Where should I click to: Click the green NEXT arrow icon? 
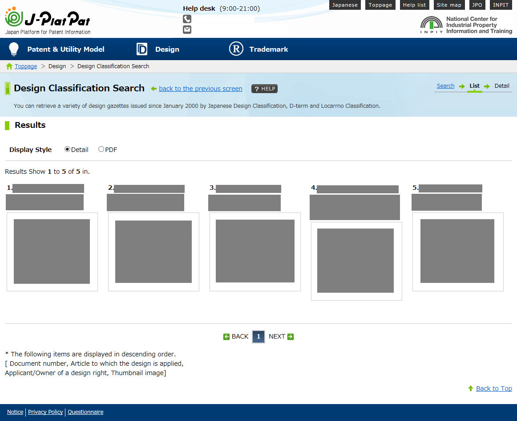[291, 337]
